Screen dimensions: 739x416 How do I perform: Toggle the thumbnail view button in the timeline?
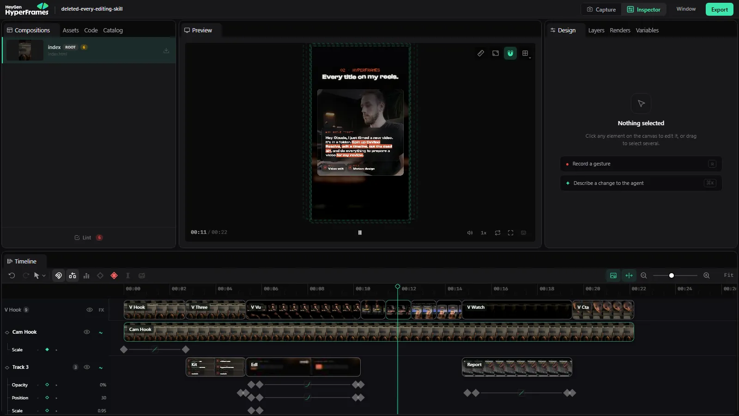pos(613,275)
